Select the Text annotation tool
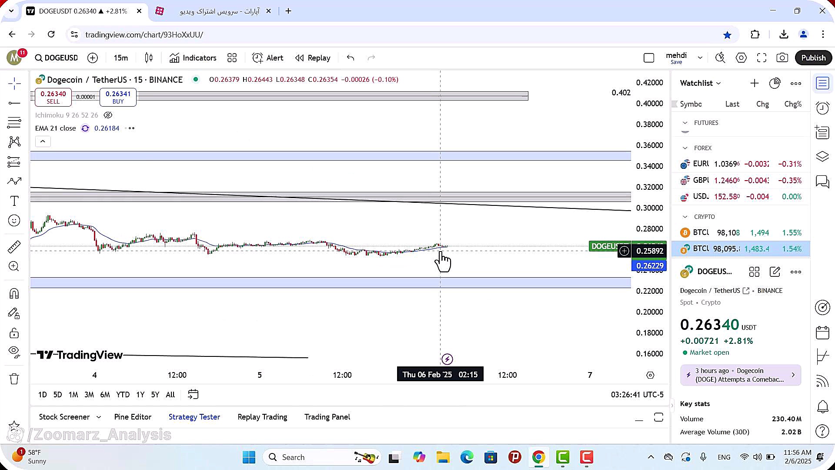 point(14,201)
